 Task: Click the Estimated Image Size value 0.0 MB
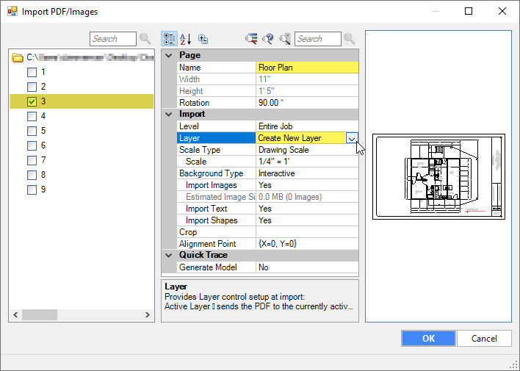pyautogui.click(x=307, y=197)
